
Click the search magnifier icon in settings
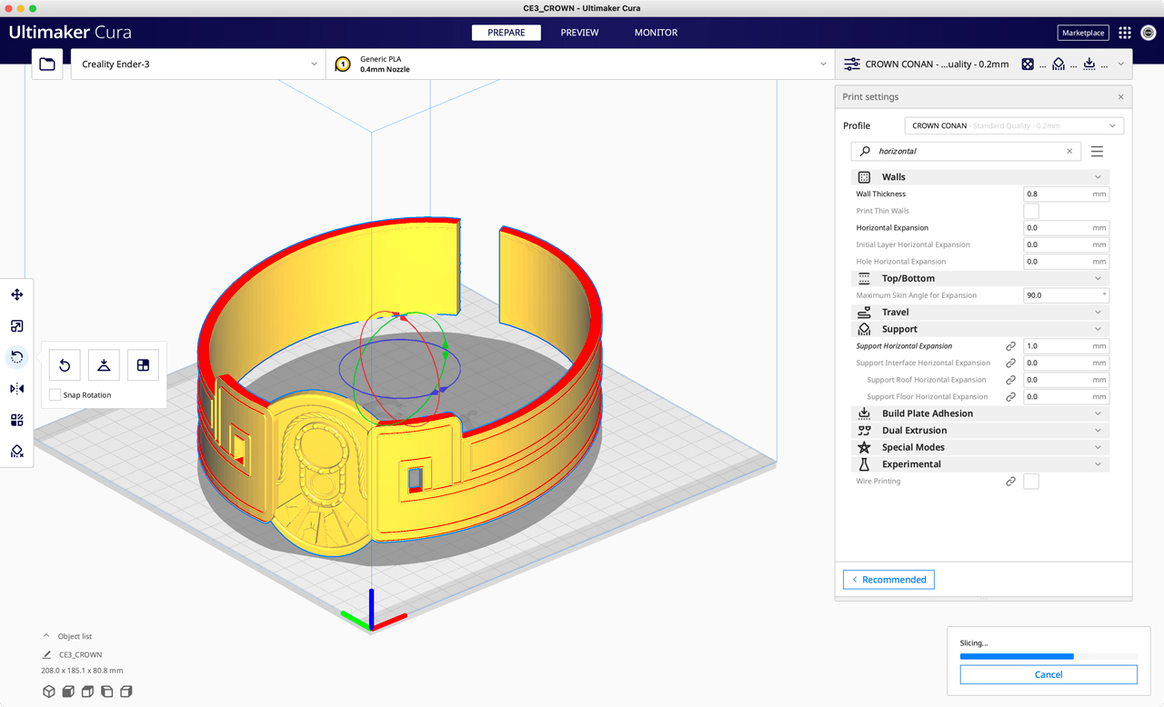(x=865, y=152)
